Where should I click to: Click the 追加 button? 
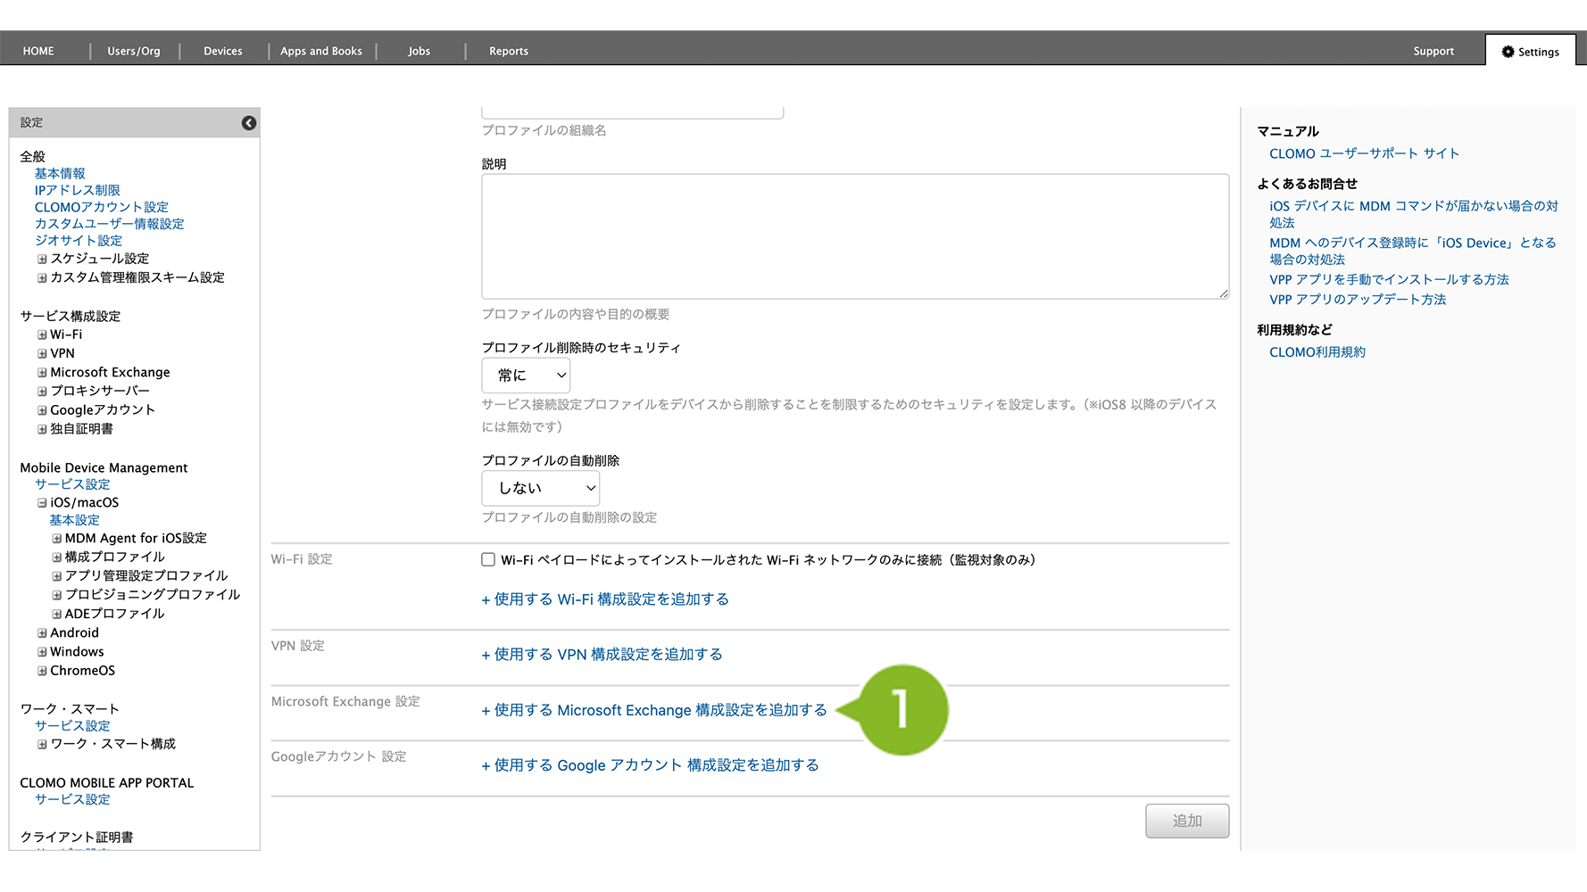1186,821
